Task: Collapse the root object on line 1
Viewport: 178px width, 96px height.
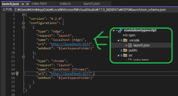Action: 23,15
